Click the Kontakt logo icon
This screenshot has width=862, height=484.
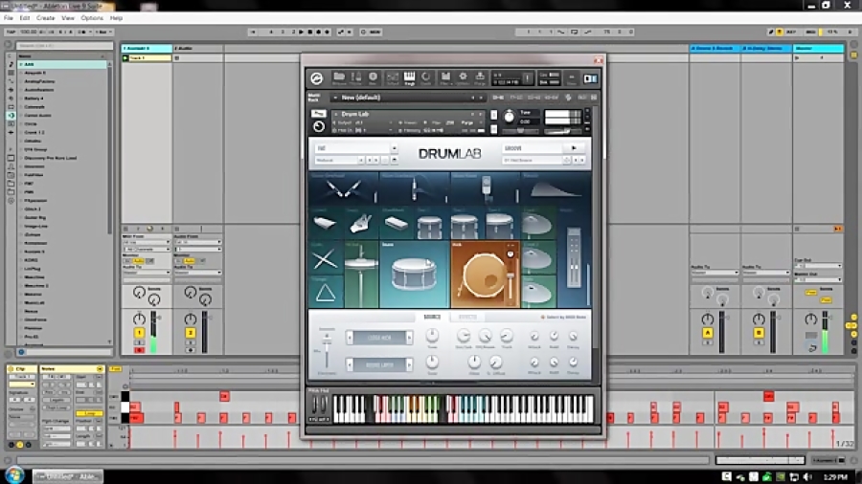tap(317, 78)
